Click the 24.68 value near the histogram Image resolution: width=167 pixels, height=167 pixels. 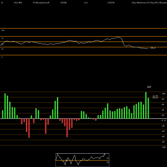[155, 98]
